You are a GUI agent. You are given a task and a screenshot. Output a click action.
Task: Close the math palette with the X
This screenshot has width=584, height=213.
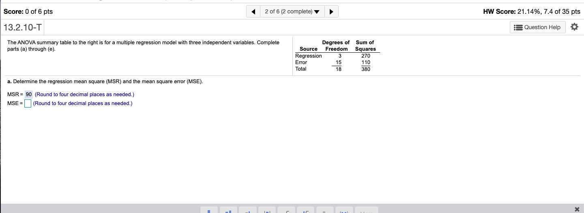577,209
